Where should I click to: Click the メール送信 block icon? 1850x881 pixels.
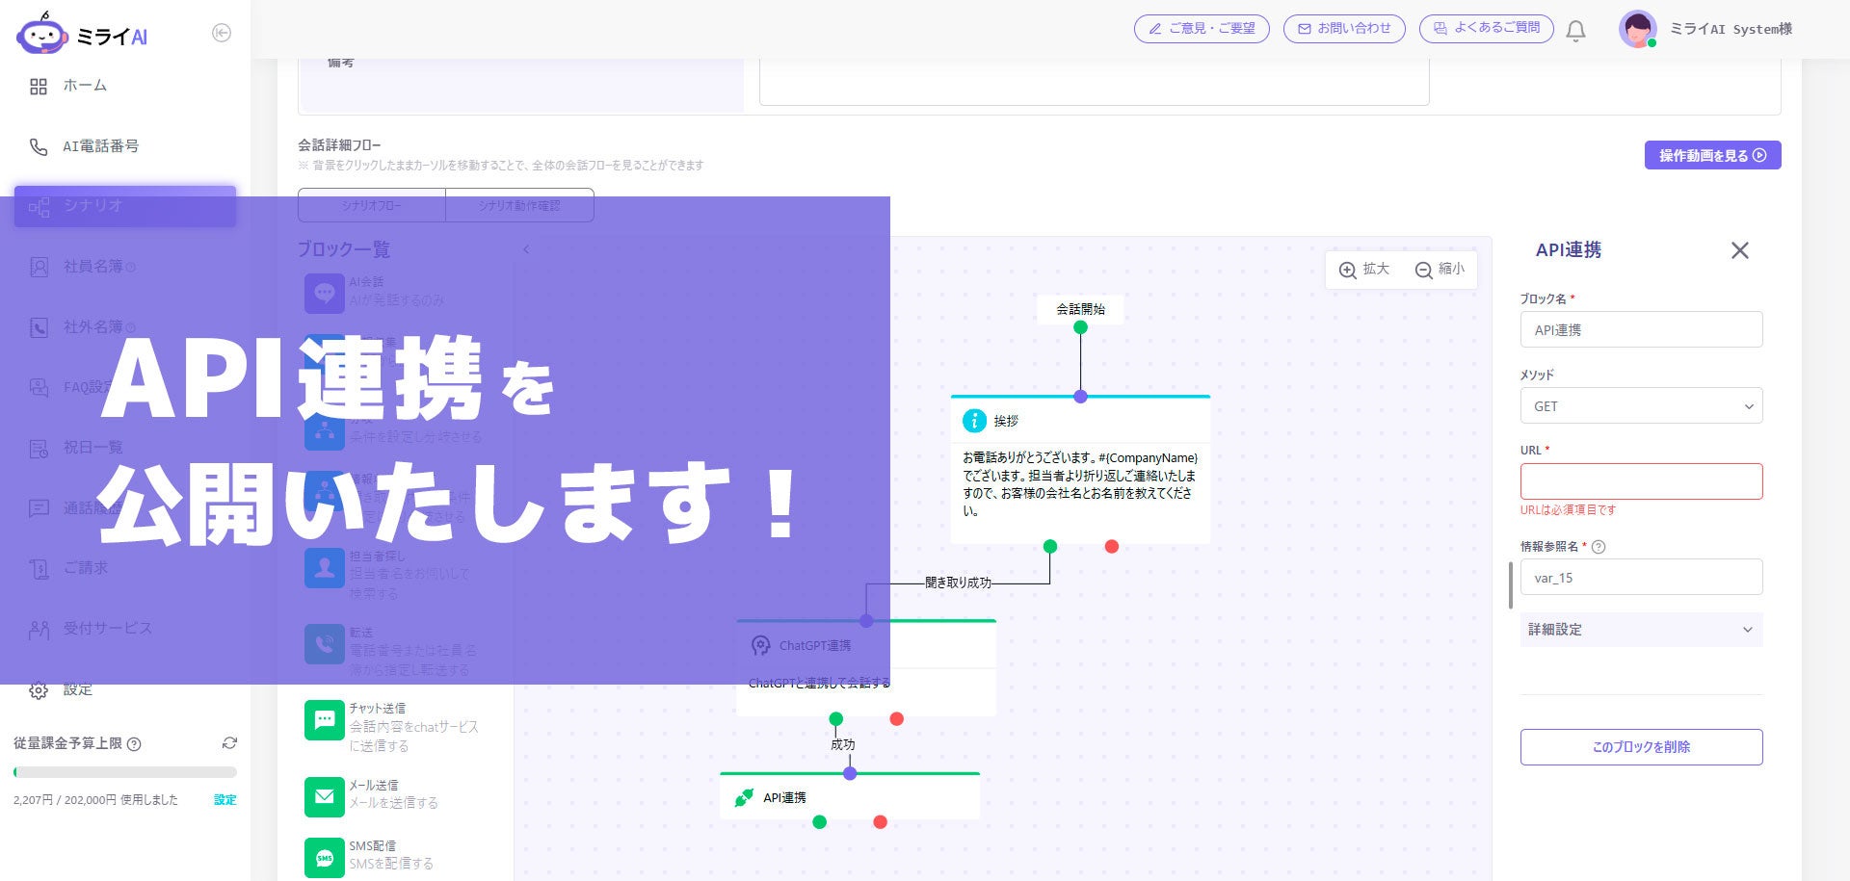(x=325, y=797)
